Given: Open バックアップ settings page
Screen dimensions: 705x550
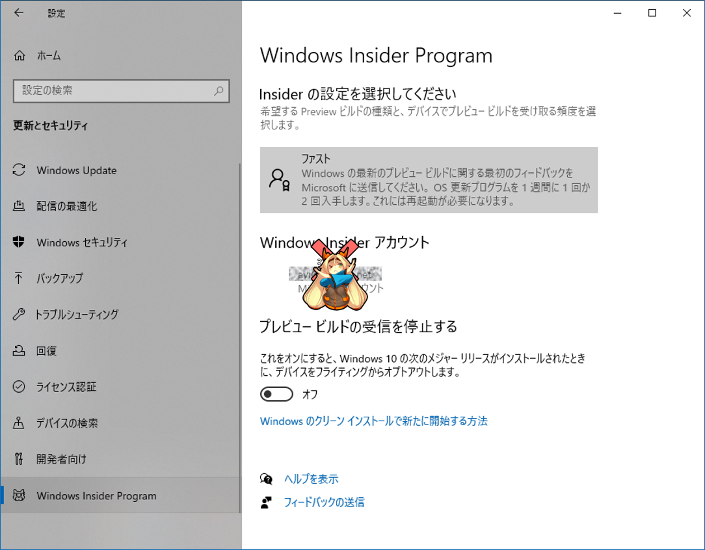Looking at the screenshot, I should [x=120, y=278].
